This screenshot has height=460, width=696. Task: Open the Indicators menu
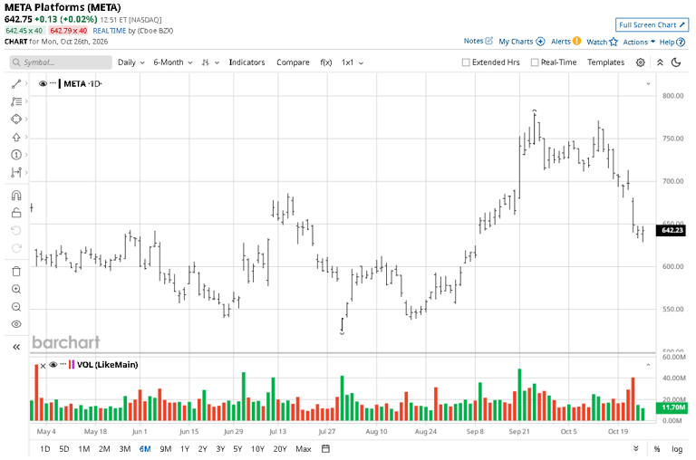246,62
